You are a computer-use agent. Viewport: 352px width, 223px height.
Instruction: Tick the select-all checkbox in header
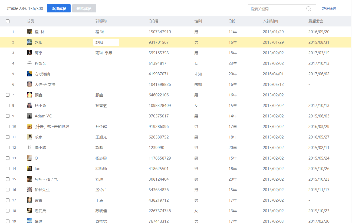(8, 21)
